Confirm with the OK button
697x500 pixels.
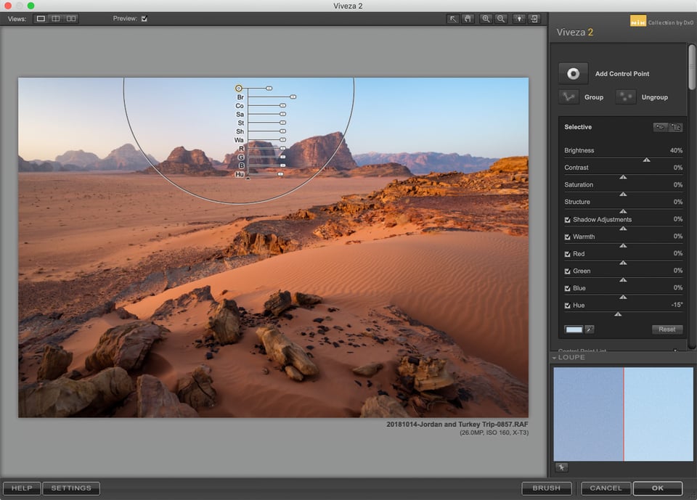click(658, 488)
